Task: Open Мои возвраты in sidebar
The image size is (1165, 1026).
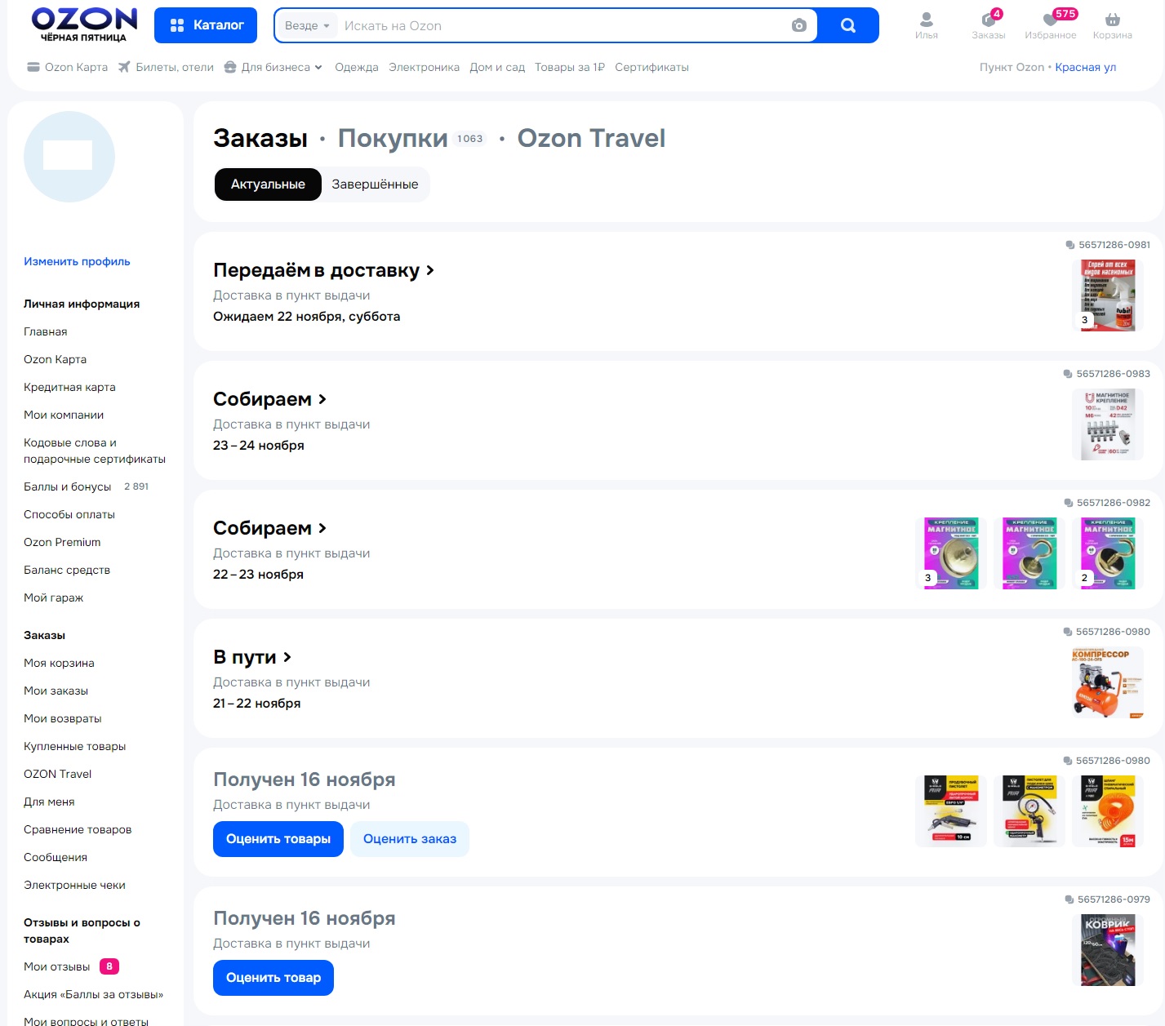Action: (63, 718)
